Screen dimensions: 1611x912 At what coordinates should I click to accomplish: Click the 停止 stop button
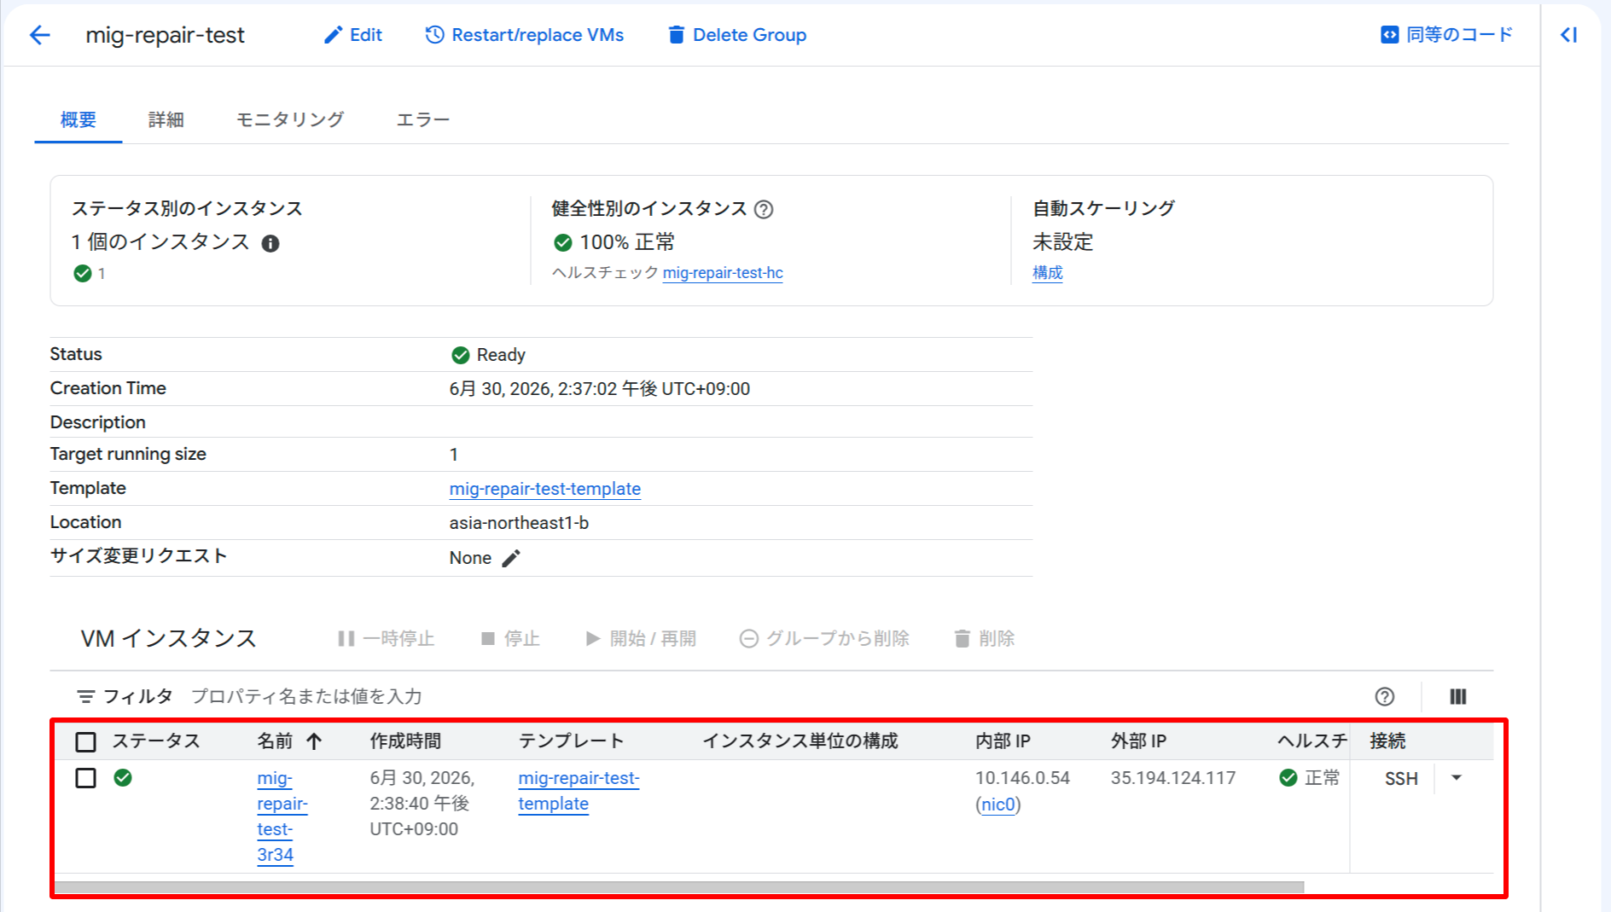coord(511,639)
